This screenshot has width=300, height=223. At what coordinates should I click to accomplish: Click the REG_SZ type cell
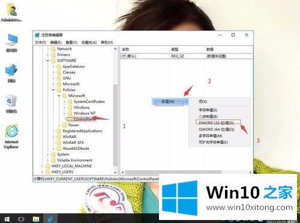(x=177, y=56)
